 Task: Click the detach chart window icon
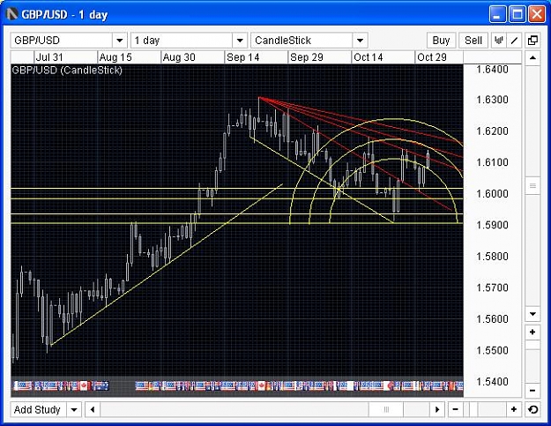coord(532,41)
